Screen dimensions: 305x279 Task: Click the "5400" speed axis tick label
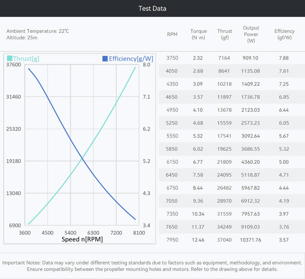tap(70, 233)
